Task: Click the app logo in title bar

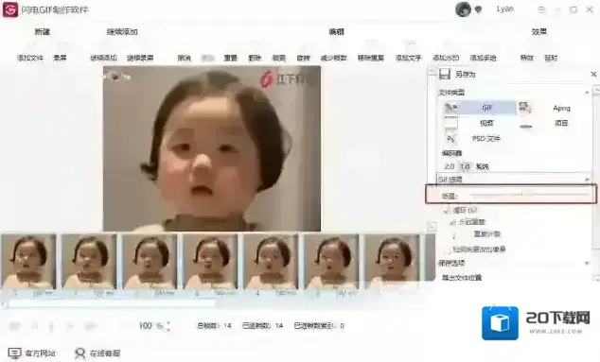Action: tap(10, 10)
